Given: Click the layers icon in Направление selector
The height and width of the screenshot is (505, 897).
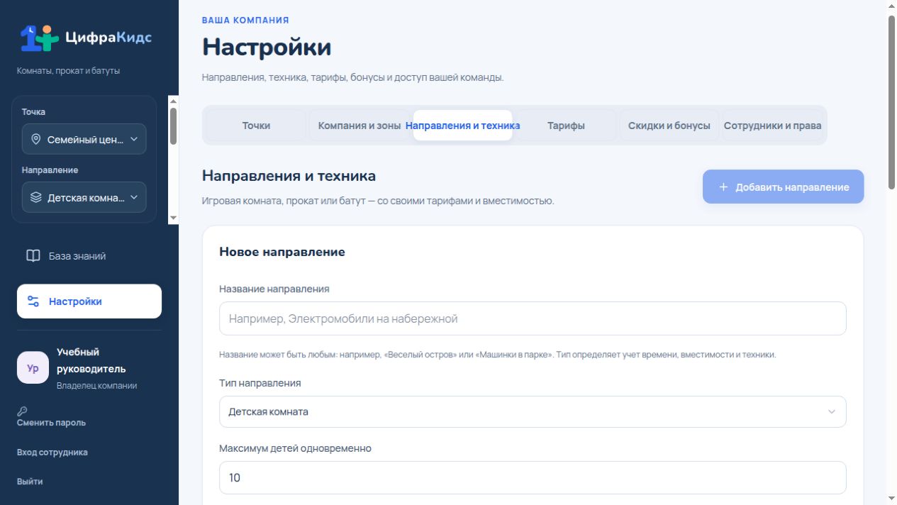Looking at the screenshot, I should pyautogui.click(x=36, y=198).
